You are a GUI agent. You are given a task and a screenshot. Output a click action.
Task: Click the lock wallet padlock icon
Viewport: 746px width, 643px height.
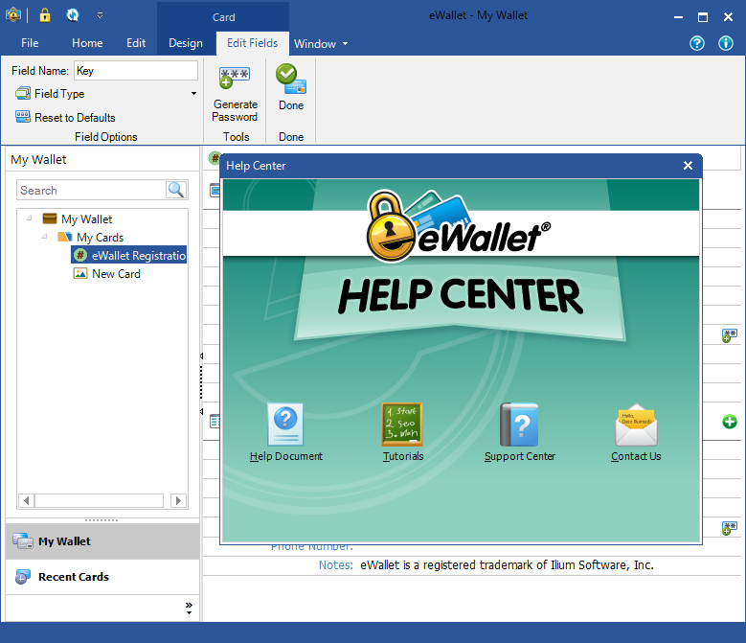coord(45,15)
